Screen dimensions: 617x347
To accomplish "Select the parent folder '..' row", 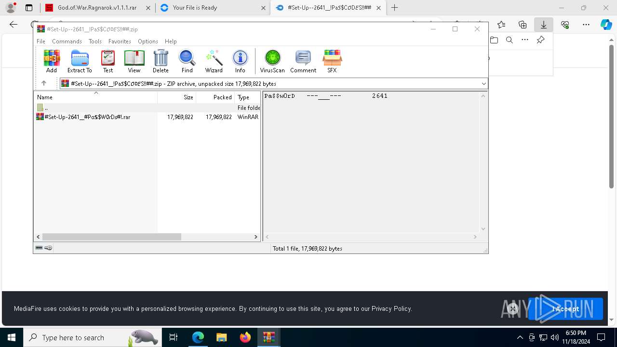I will pos(147,108).
